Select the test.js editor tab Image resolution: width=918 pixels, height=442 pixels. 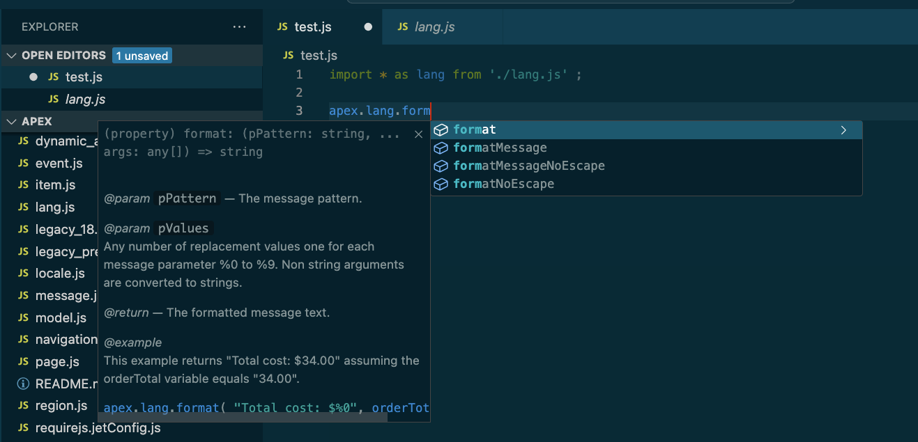pos(312,27)
